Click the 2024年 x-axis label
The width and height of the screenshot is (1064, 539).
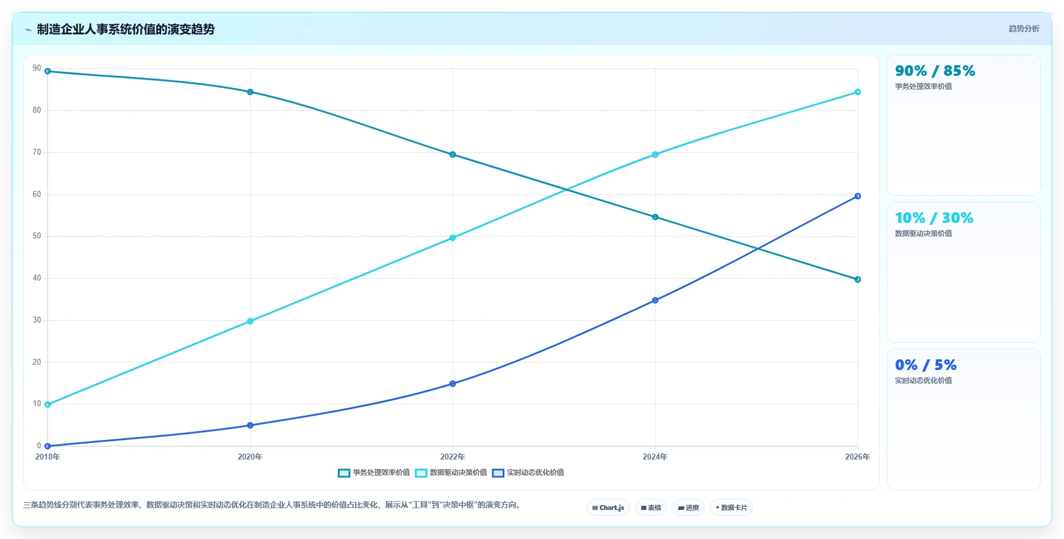click(655, 457)
